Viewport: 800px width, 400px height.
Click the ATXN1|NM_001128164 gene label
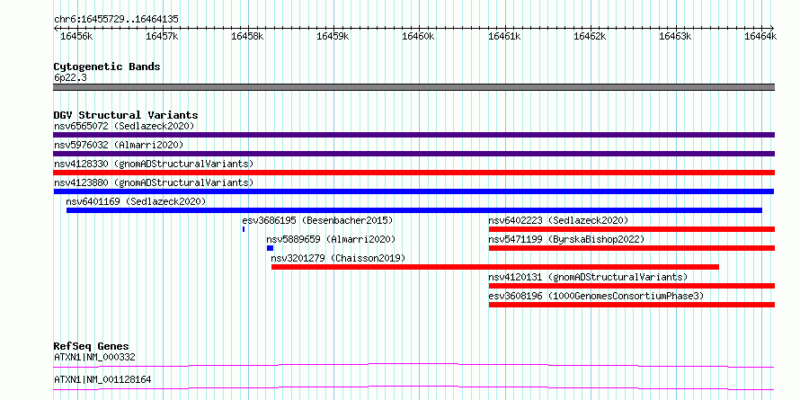click(x=102, y=379)
